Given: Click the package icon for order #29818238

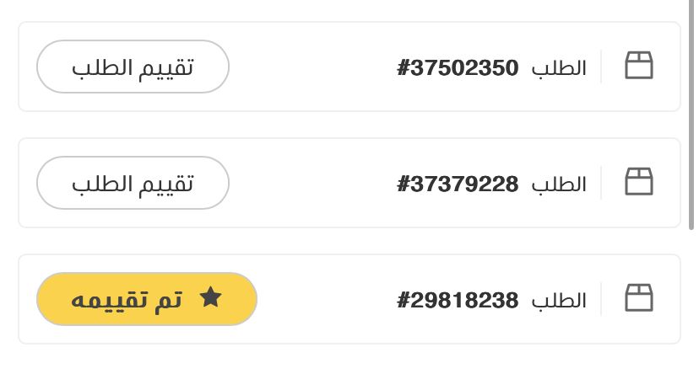Looking at the screenshot, I should click(x=639, y=298).
